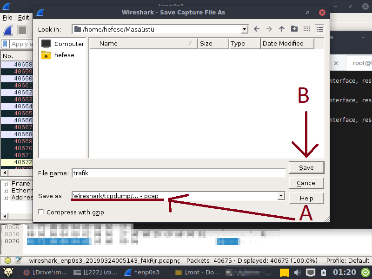Sort files by Date Modified column

[x=287, y=43]
